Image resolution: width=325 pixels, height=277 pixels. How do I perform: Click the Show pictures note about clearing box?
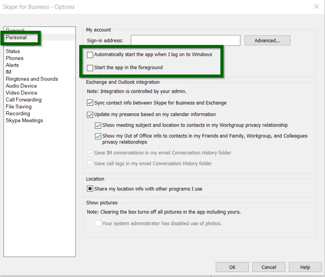click(164, 212)
